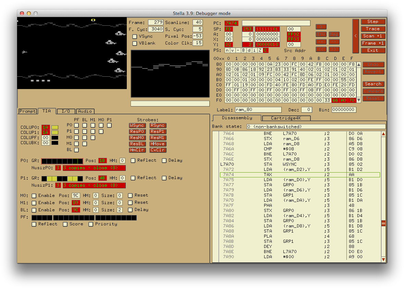Click the rewind arrow bar beside Step
The height and width of the screenshot is (288, 404).
click(356, 36)
